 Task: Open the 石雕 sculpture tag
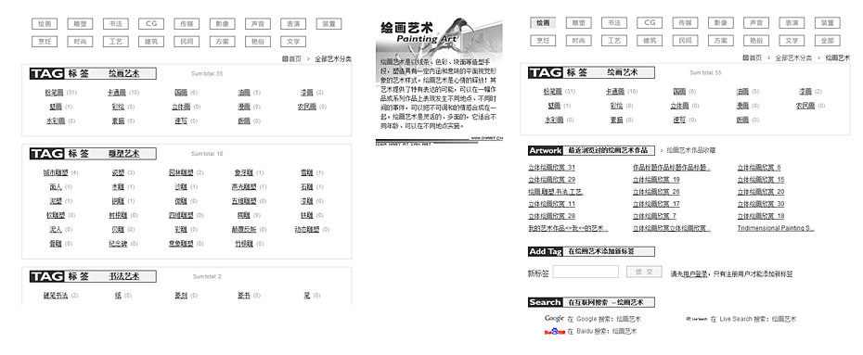point(306,187)
